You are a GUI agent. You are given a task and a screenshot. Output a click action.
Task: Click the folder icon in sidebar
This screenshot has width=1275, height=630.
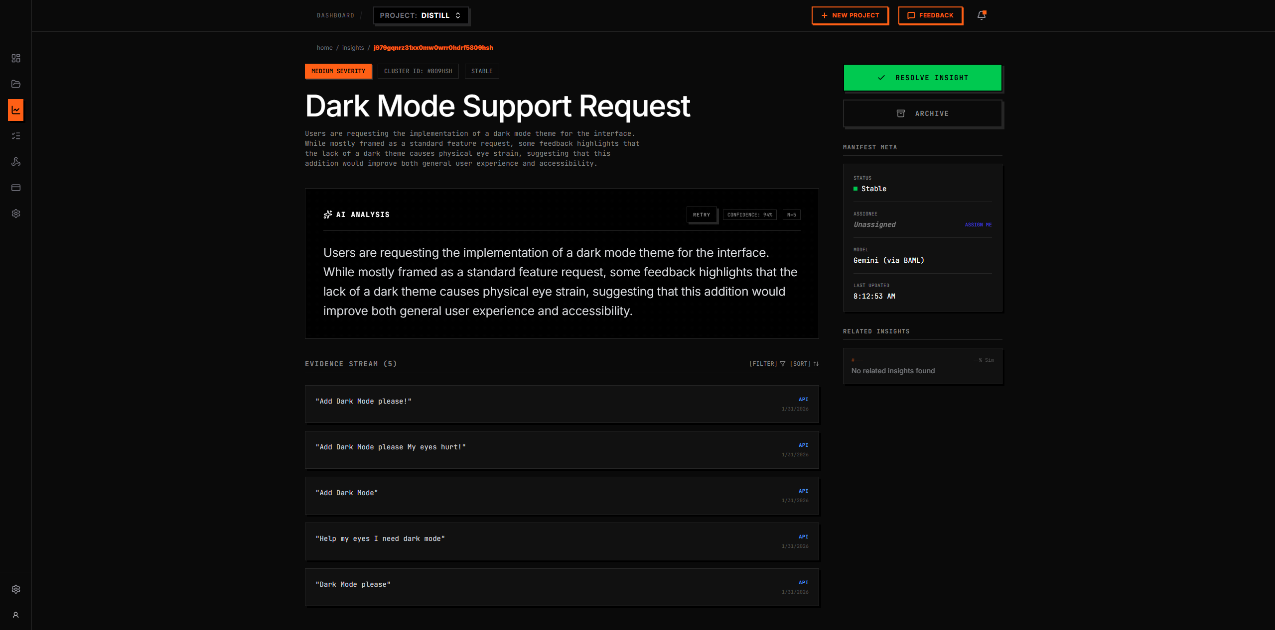tap(16, 84)
